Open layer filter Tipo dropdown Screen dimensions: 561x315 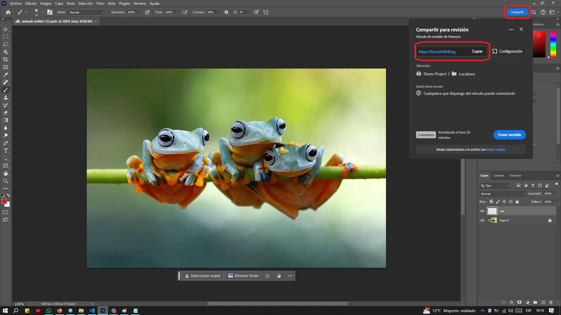[494, 186]
